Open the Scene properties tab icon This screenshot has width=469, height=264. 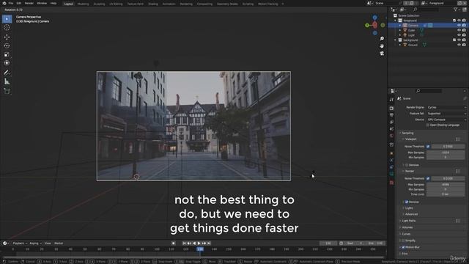coord(391,129)
